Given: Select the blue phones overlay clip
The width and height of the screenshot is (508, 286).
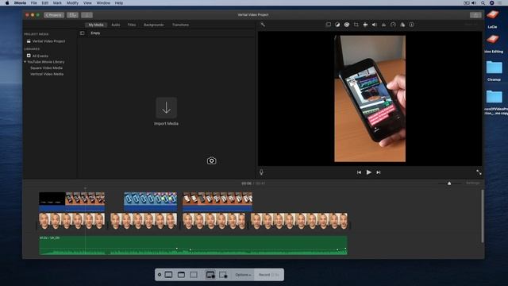Looking at the screenshot, I should pyautogui.click(x=150, y=201).
